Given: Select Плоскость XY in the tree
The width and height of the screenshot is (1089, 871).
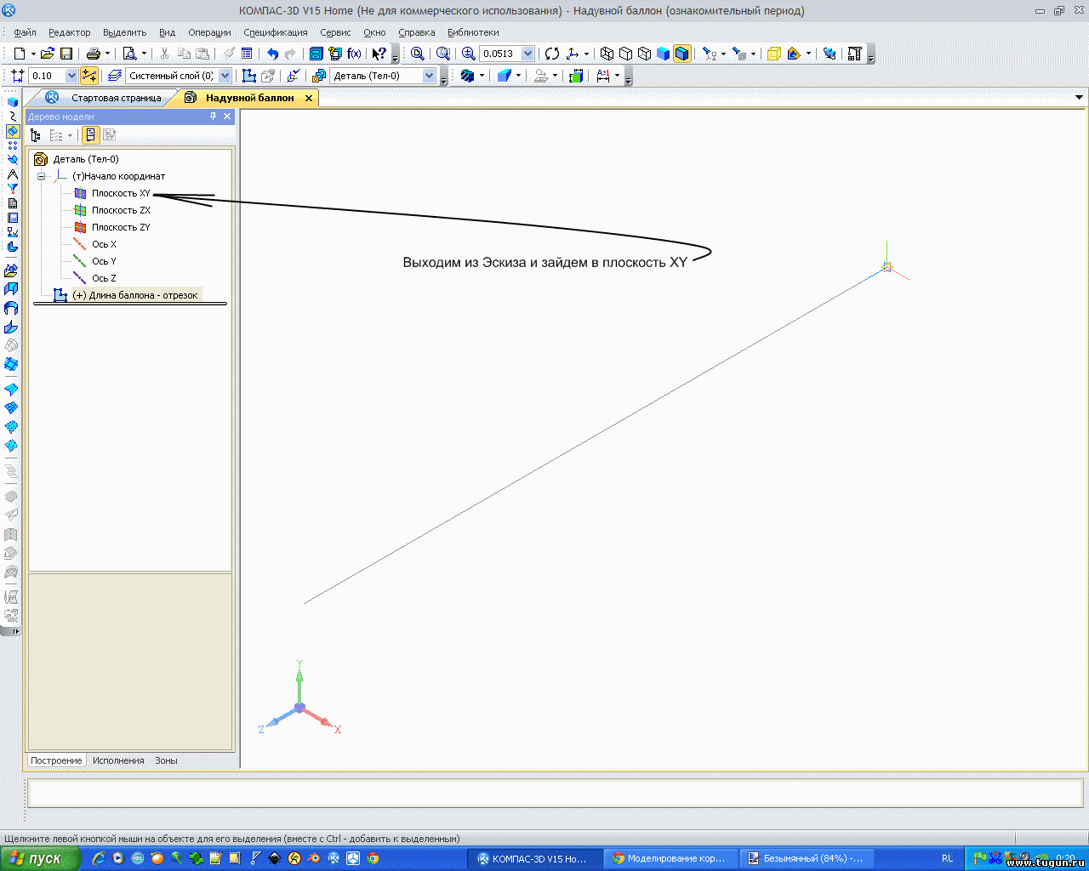Looking at the screenshot, I should point(121,193).
